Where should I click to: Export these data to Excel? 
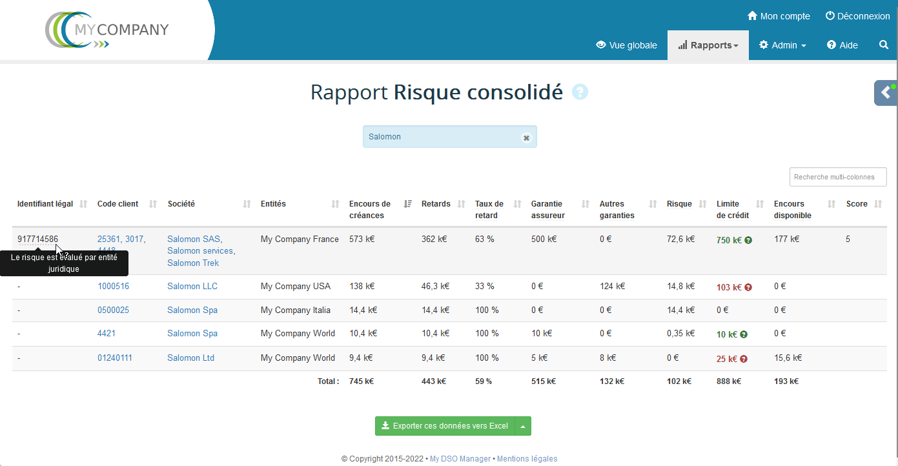point(445,426)
